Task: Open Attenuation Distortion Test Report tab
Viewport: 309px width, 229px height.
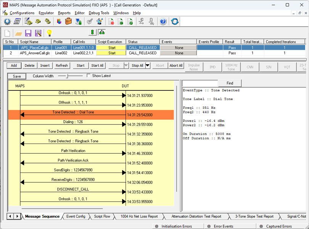Action: pos(196,216)
